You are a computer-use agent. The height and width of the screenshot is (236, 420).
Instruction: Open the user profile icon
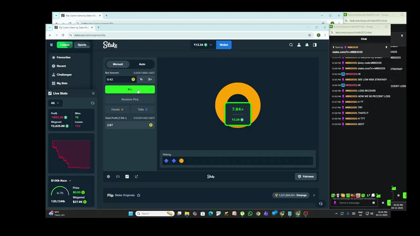299,45
